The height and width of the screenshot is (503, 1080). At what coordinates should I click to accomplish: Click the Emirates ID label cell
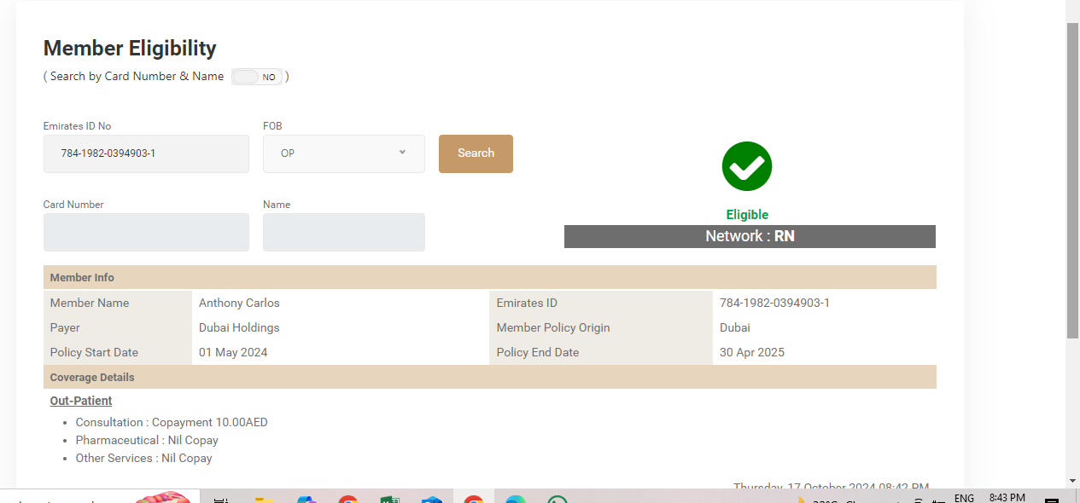pos(601,303)
